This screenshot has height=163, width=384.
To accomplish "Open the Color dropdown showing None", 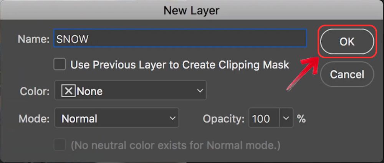I will [x=130, y=91].
